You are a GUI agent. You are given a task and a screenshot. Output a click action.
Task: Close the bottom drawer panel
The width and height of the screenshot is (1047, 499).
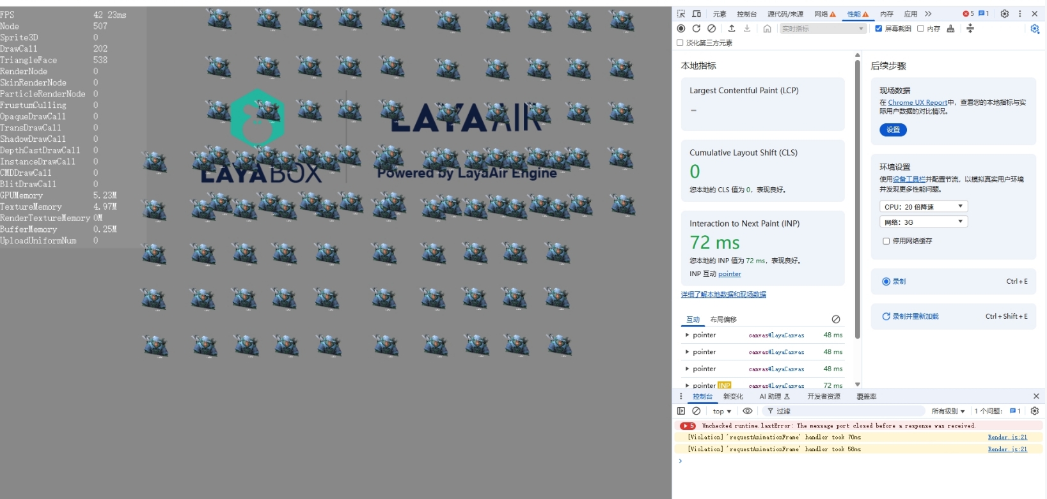[x=1036, y=396]
